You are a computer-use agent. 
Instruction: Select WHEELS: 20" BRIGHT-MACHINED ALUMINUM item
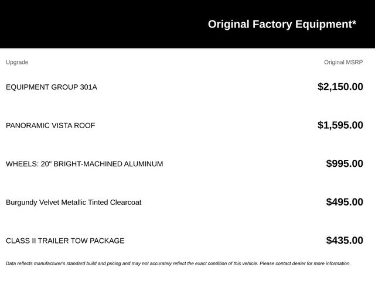(84, 164)
